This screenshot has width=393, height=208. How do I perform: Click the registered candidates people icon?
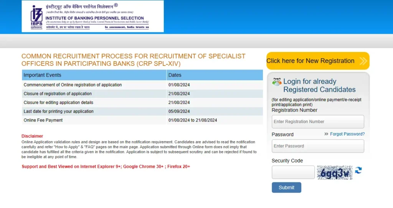coord(277,82)
